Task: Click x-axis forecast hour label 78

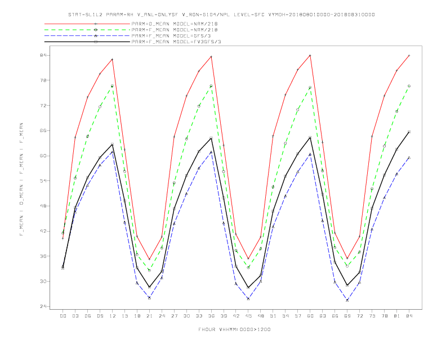Action: [384, 316]
